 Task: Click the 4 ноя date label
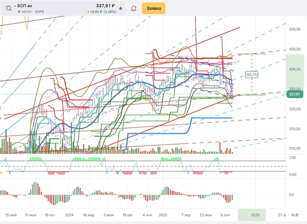[x=147, y=215]
